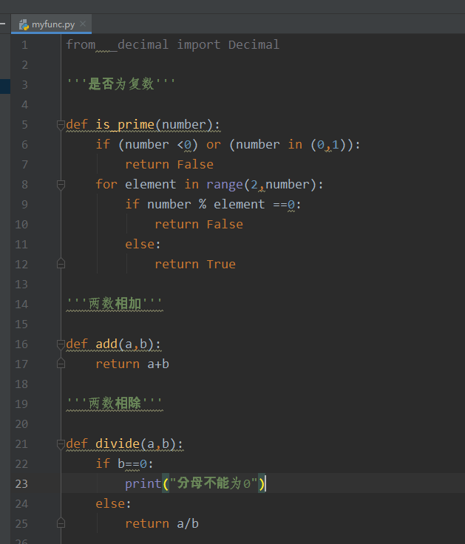The image size is (465, 544).
Task: Click 'else:' on line 11
Action: (143, 244)
